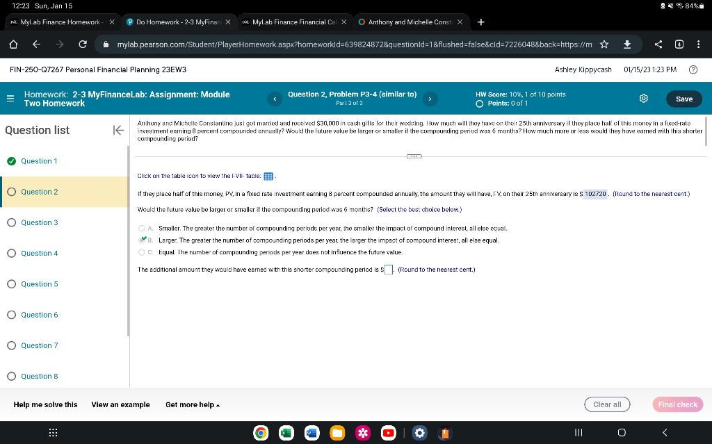Screen dimensions: 712x444
Task: Close the Do Homework tab
Action: (x=228, y=22)
